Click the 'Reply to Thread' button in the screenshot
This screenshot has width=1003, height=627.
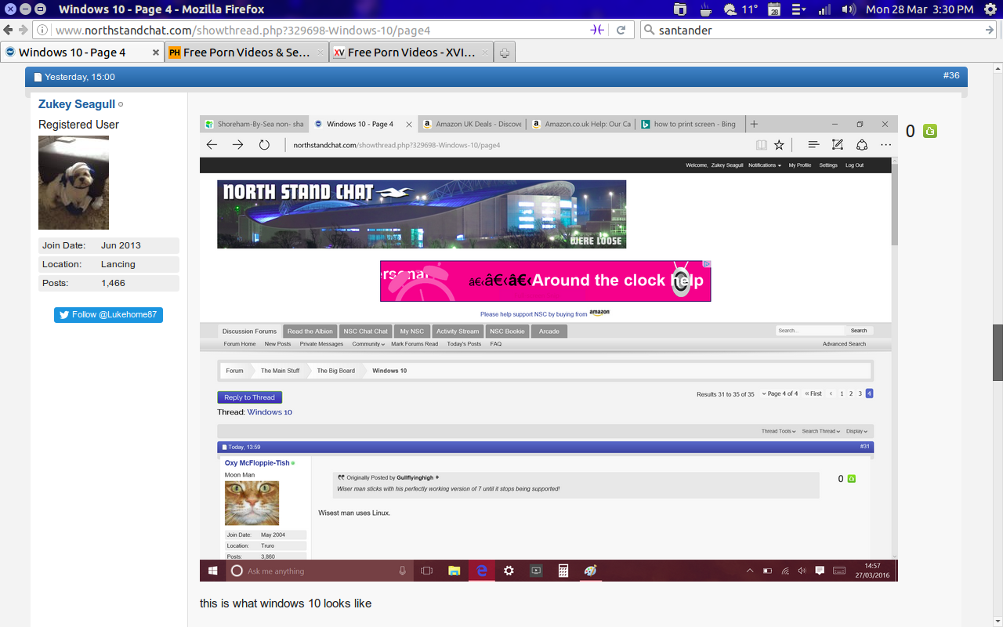pos(249,397)
